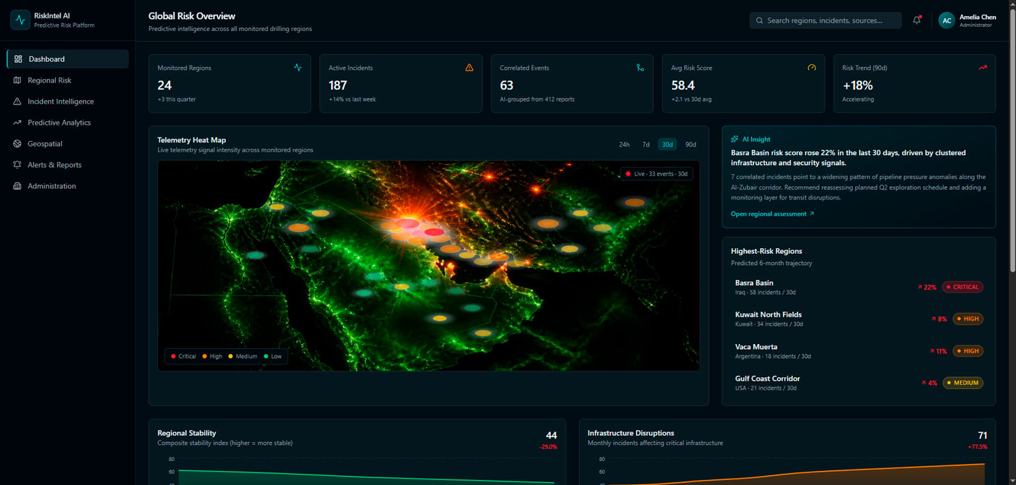The width and height of the screenshot is (1016, 485).
Task: Click Critical legend red dot
Action: (173, 356)
